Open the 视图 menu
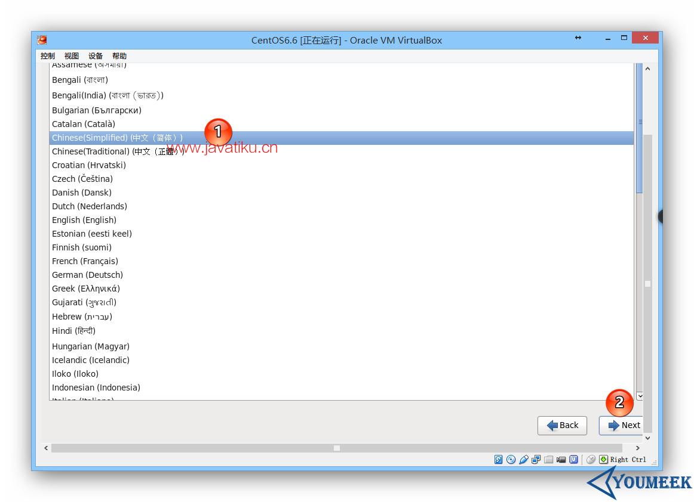The height and width of the screenshot is (502, 694). pyautogui.click(x=71, y=55)
